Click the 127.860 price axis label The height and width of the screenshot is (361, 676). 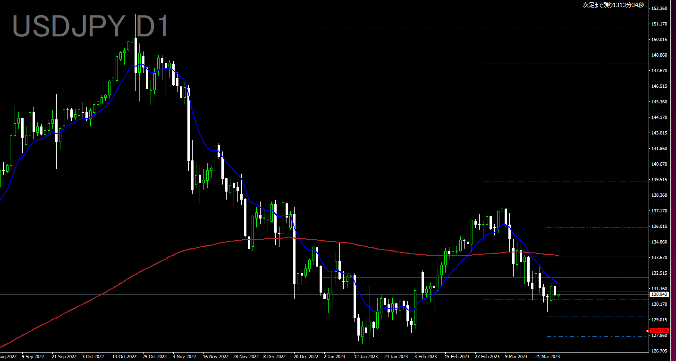coord(659,336)
